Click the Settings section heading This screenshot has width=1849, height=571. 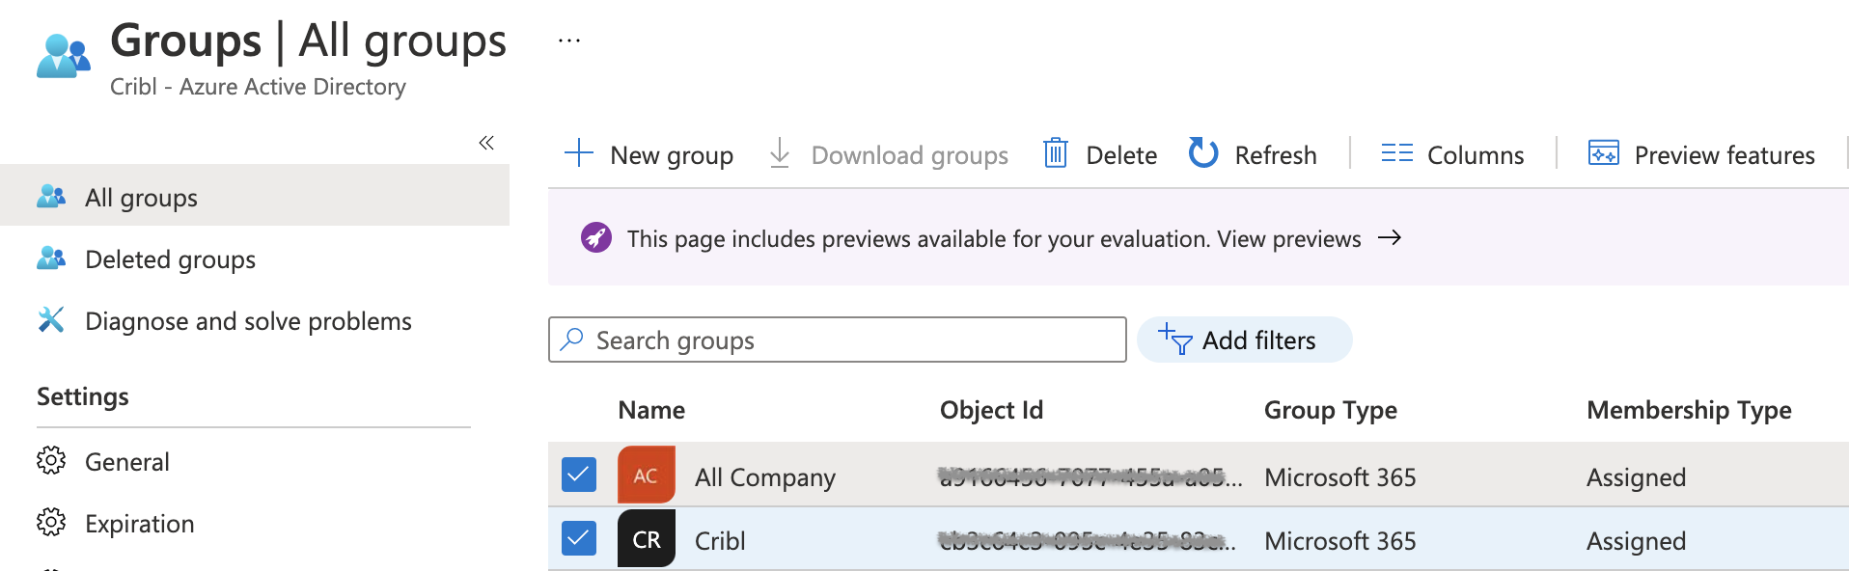click(83, 396)
